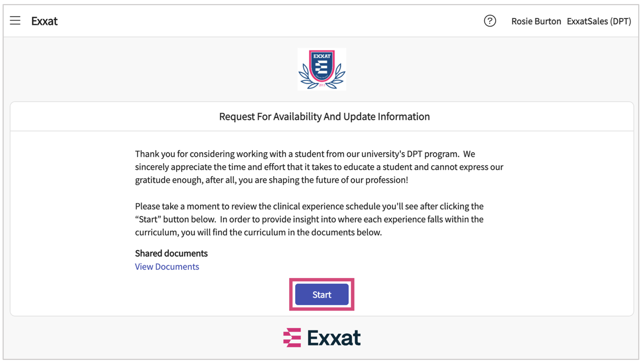This screenshot has height=364, width=643.
Task: Click the line starting "sincerely appreciate the time"
Action: click(x=319, y=167)
